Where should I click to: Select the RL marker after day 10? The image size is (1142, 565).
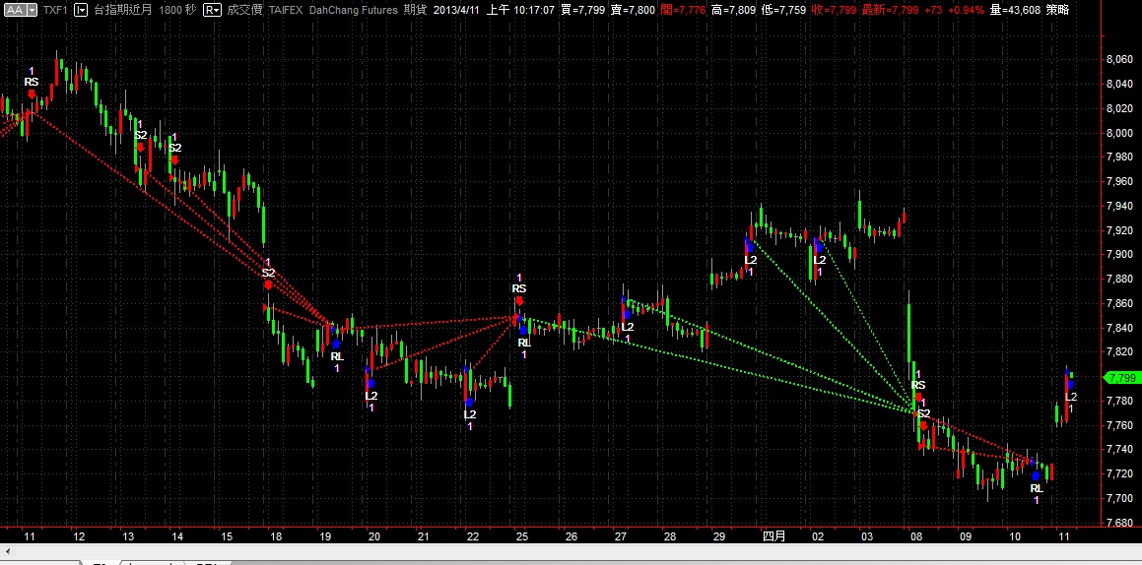(1037, 488)
